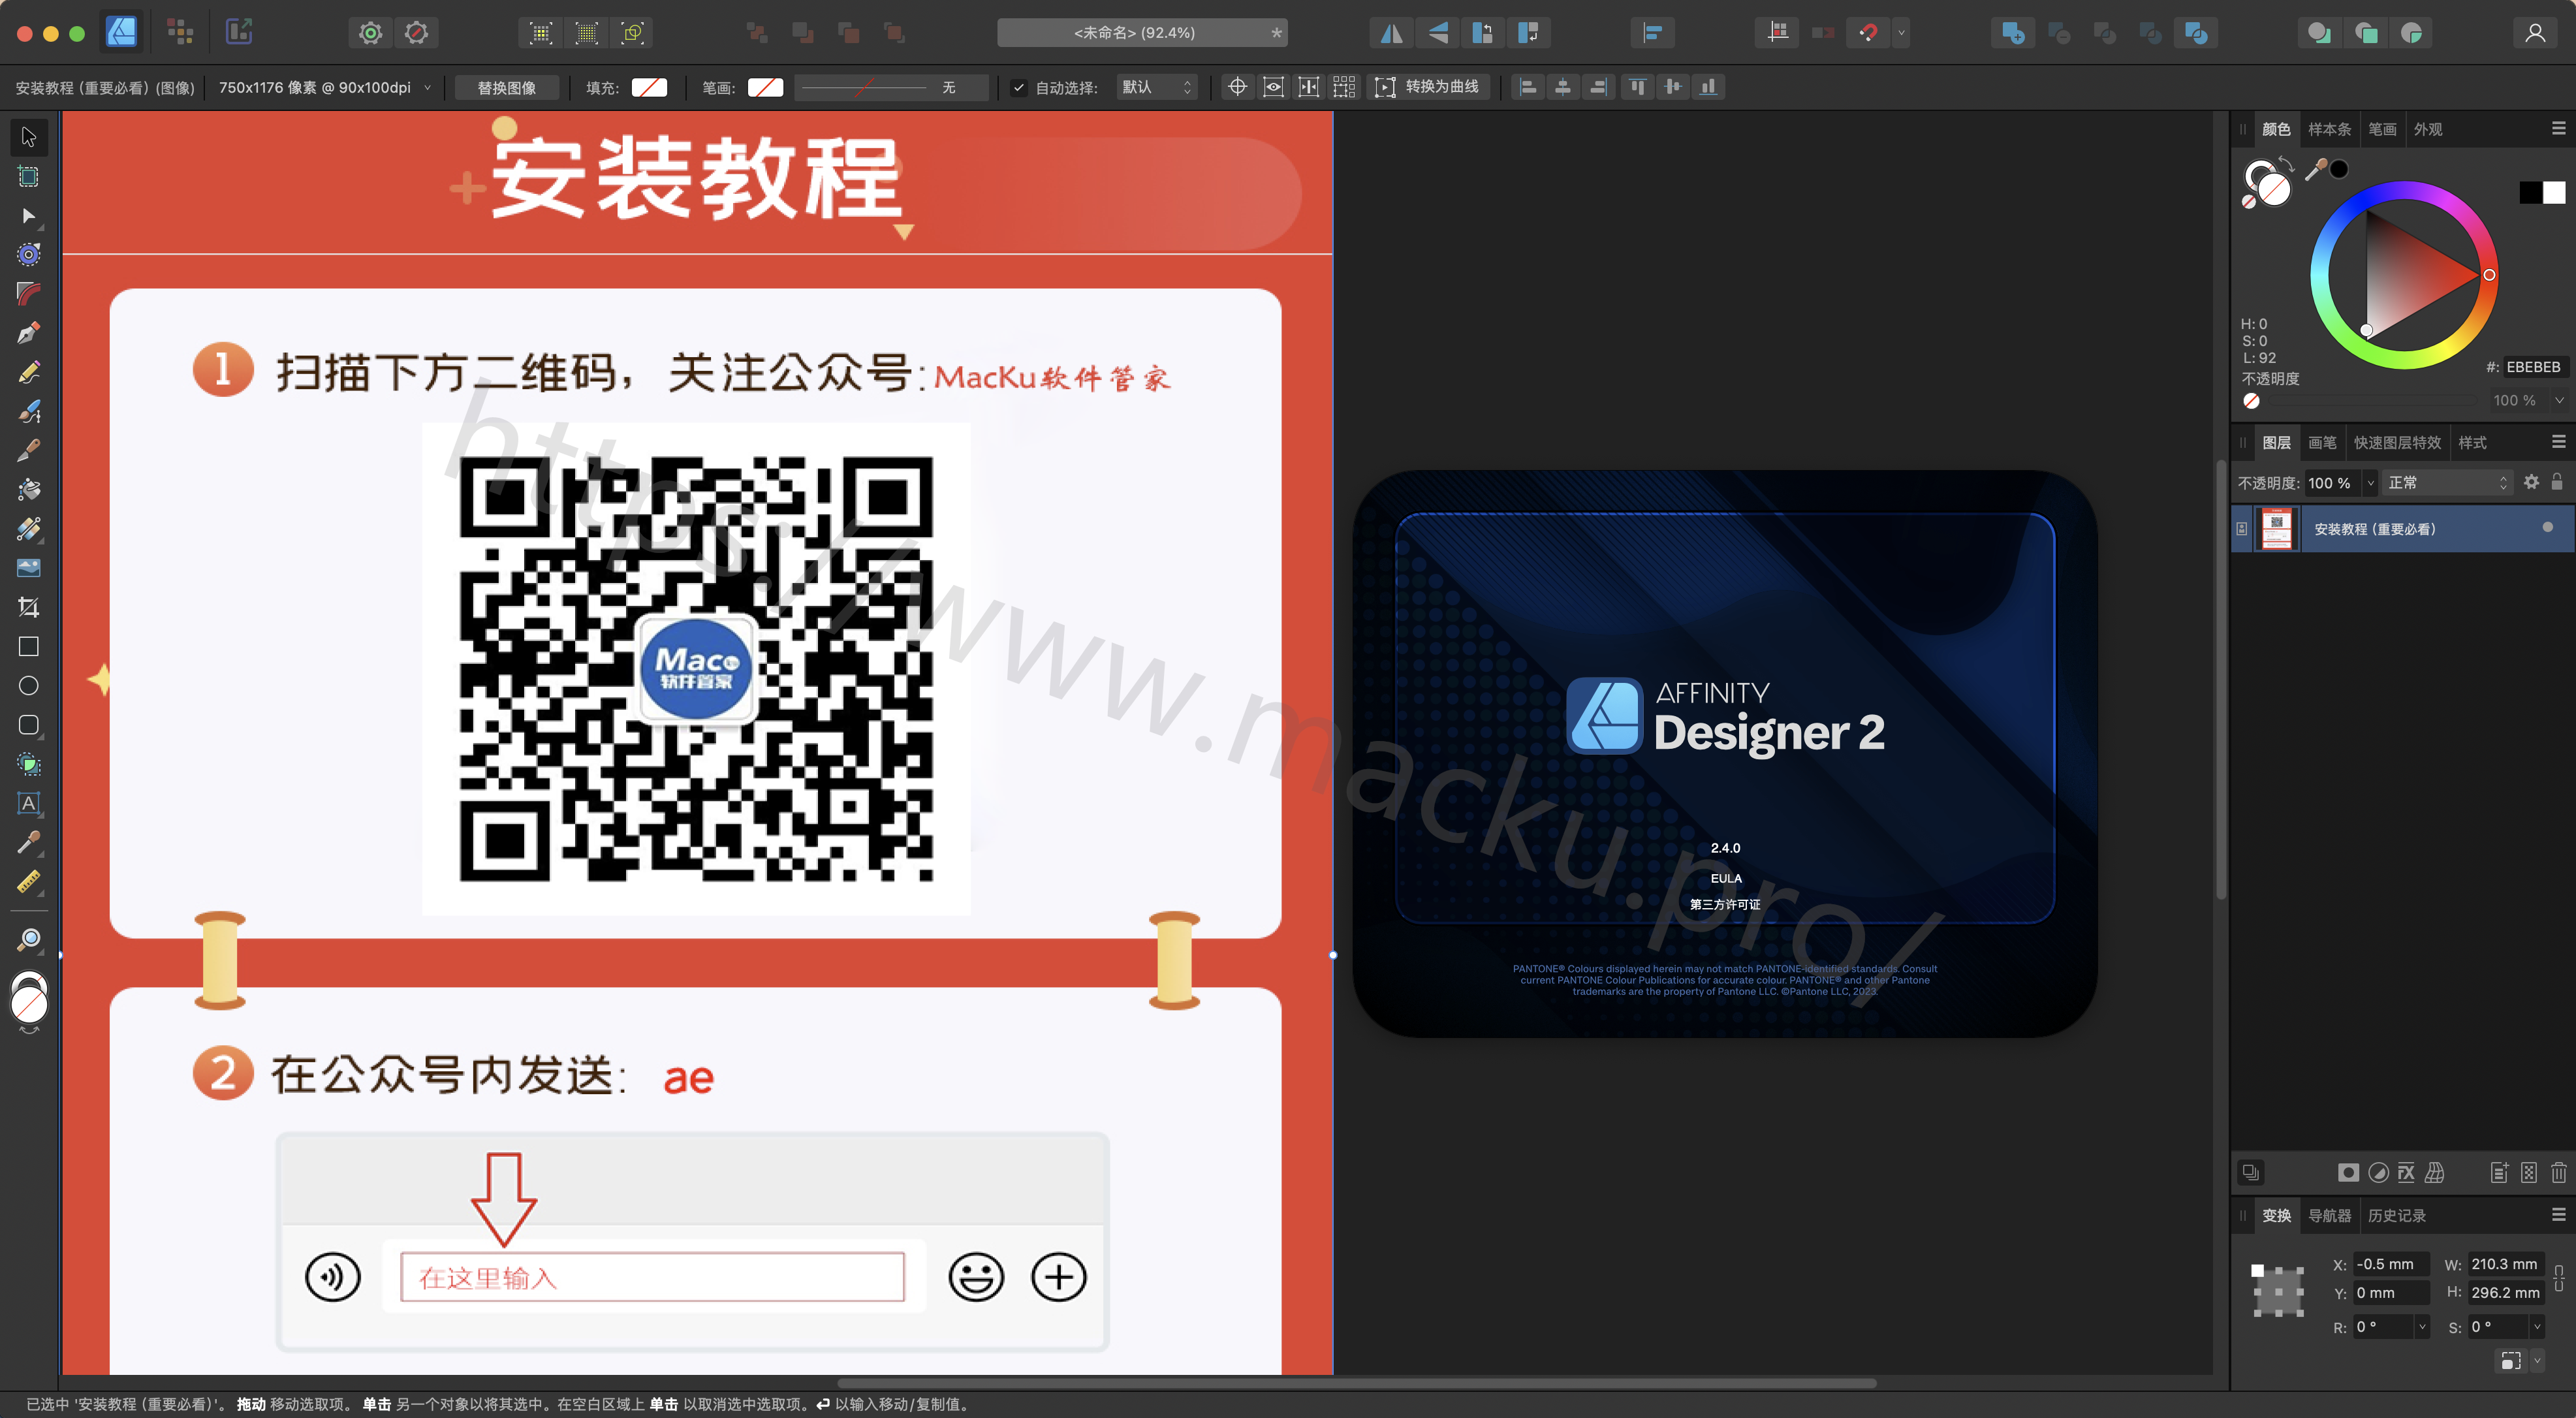Select the Contour tool

[x=29, y=255]
